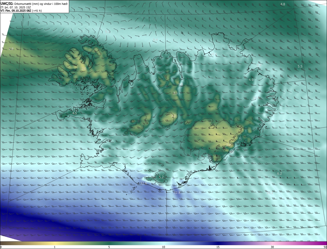Click the UWC/IG map title text
The image size is (327, 249).
click(x=34, y=3)
